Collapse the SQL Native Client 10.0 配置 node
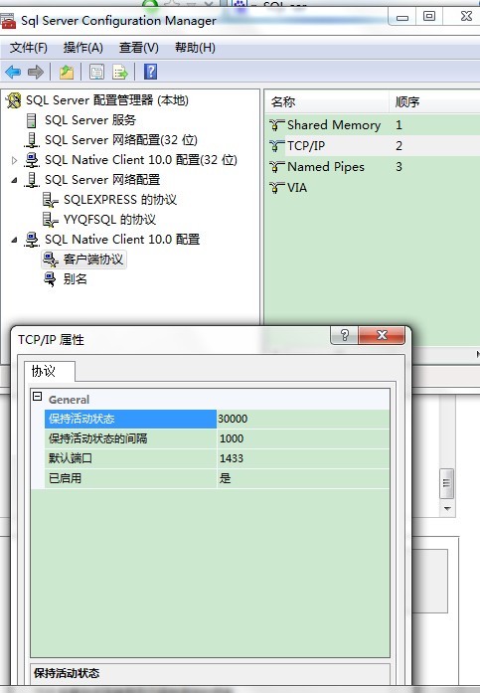The height and width of the screenshot is (693, 480). [14, 240]
